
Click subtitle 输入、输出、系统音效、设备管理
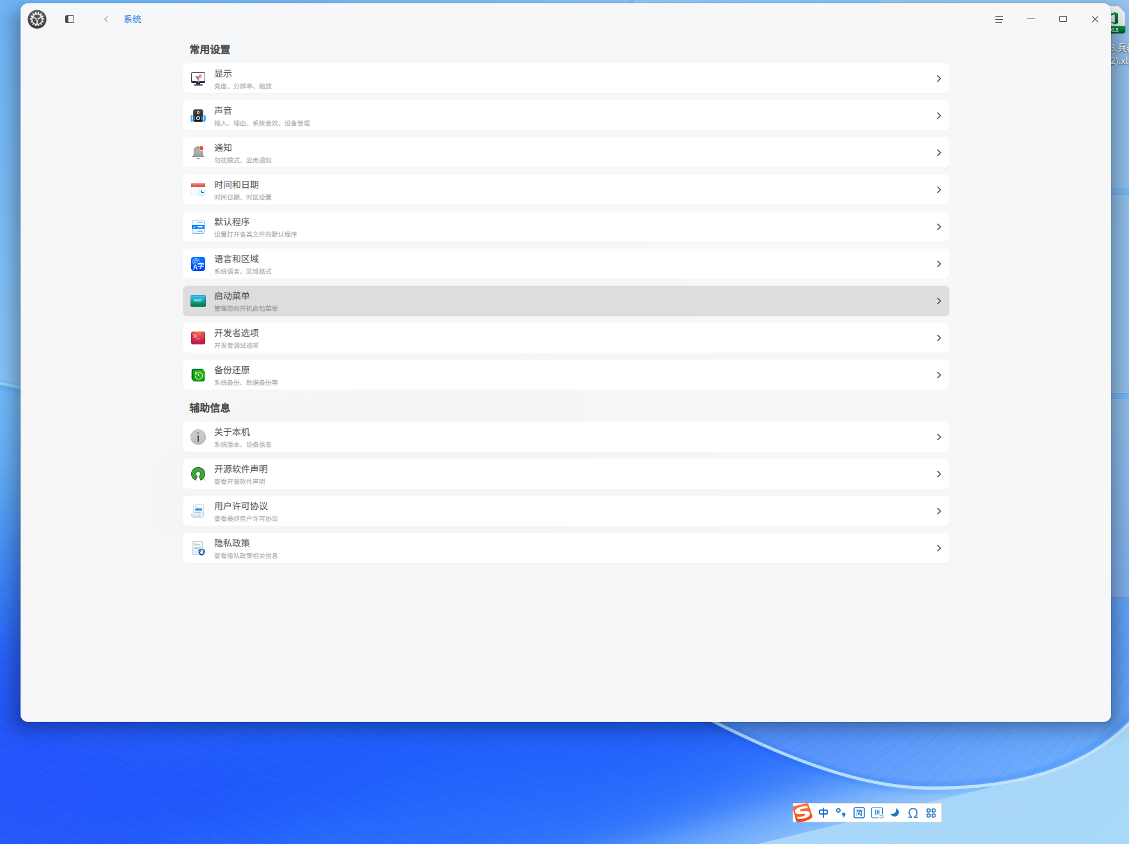262,123
